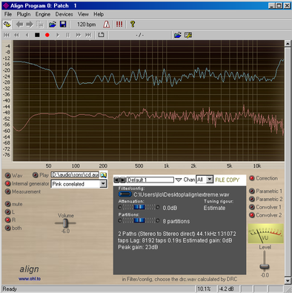This screenshot has height=293, width=292.
Task: Click the loop icon after transport controls
Action: pos(101,35)
